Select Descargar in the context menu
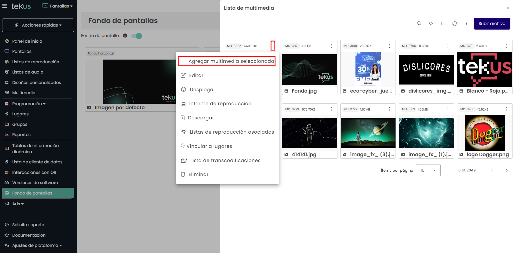Viewport: 516px width, 253px height. click(201, 118)
